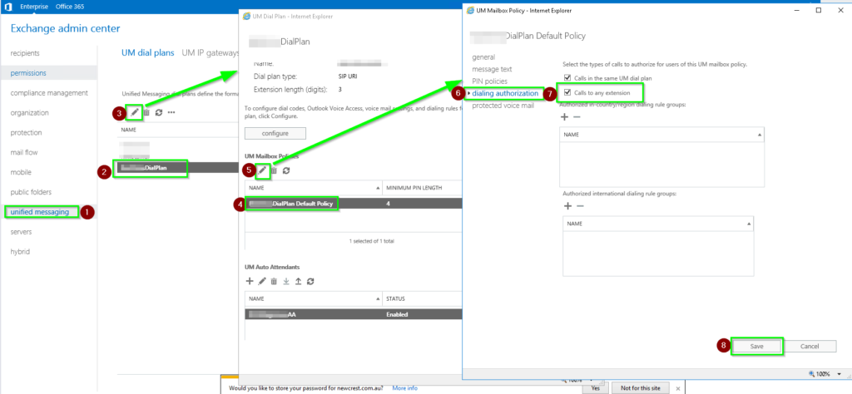Open the more options ellipsis in dial plans toolbar
Image resolution: width=852 pixels, height=394 pixels.
171,112
